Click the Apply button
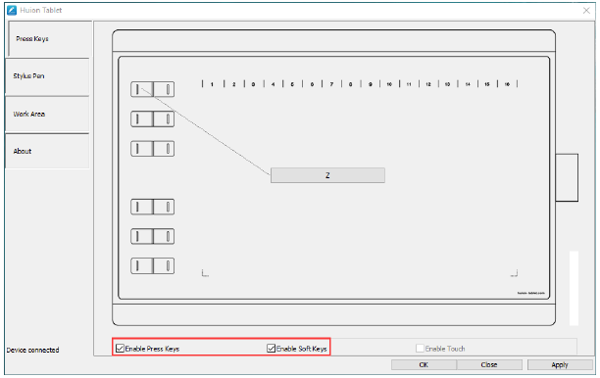Viewport: 600px width, 378px height. click(560, 364)
